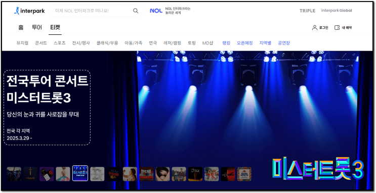
Task: View the 오픈예정 listings
Action: click(245, 43)
